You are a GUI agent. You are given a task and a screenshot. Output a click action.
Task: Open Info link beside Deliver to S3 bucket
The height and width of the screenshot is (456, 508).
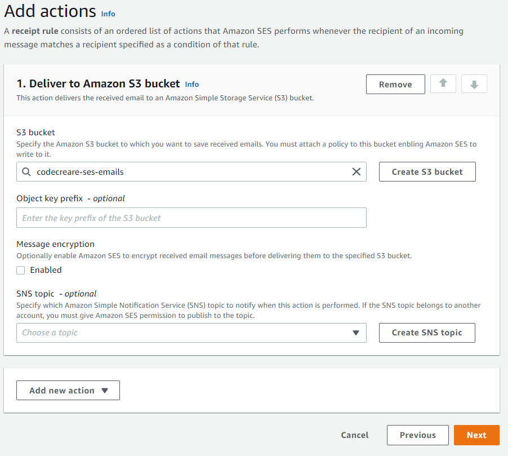pyautogui.click(x=192, y=85)
